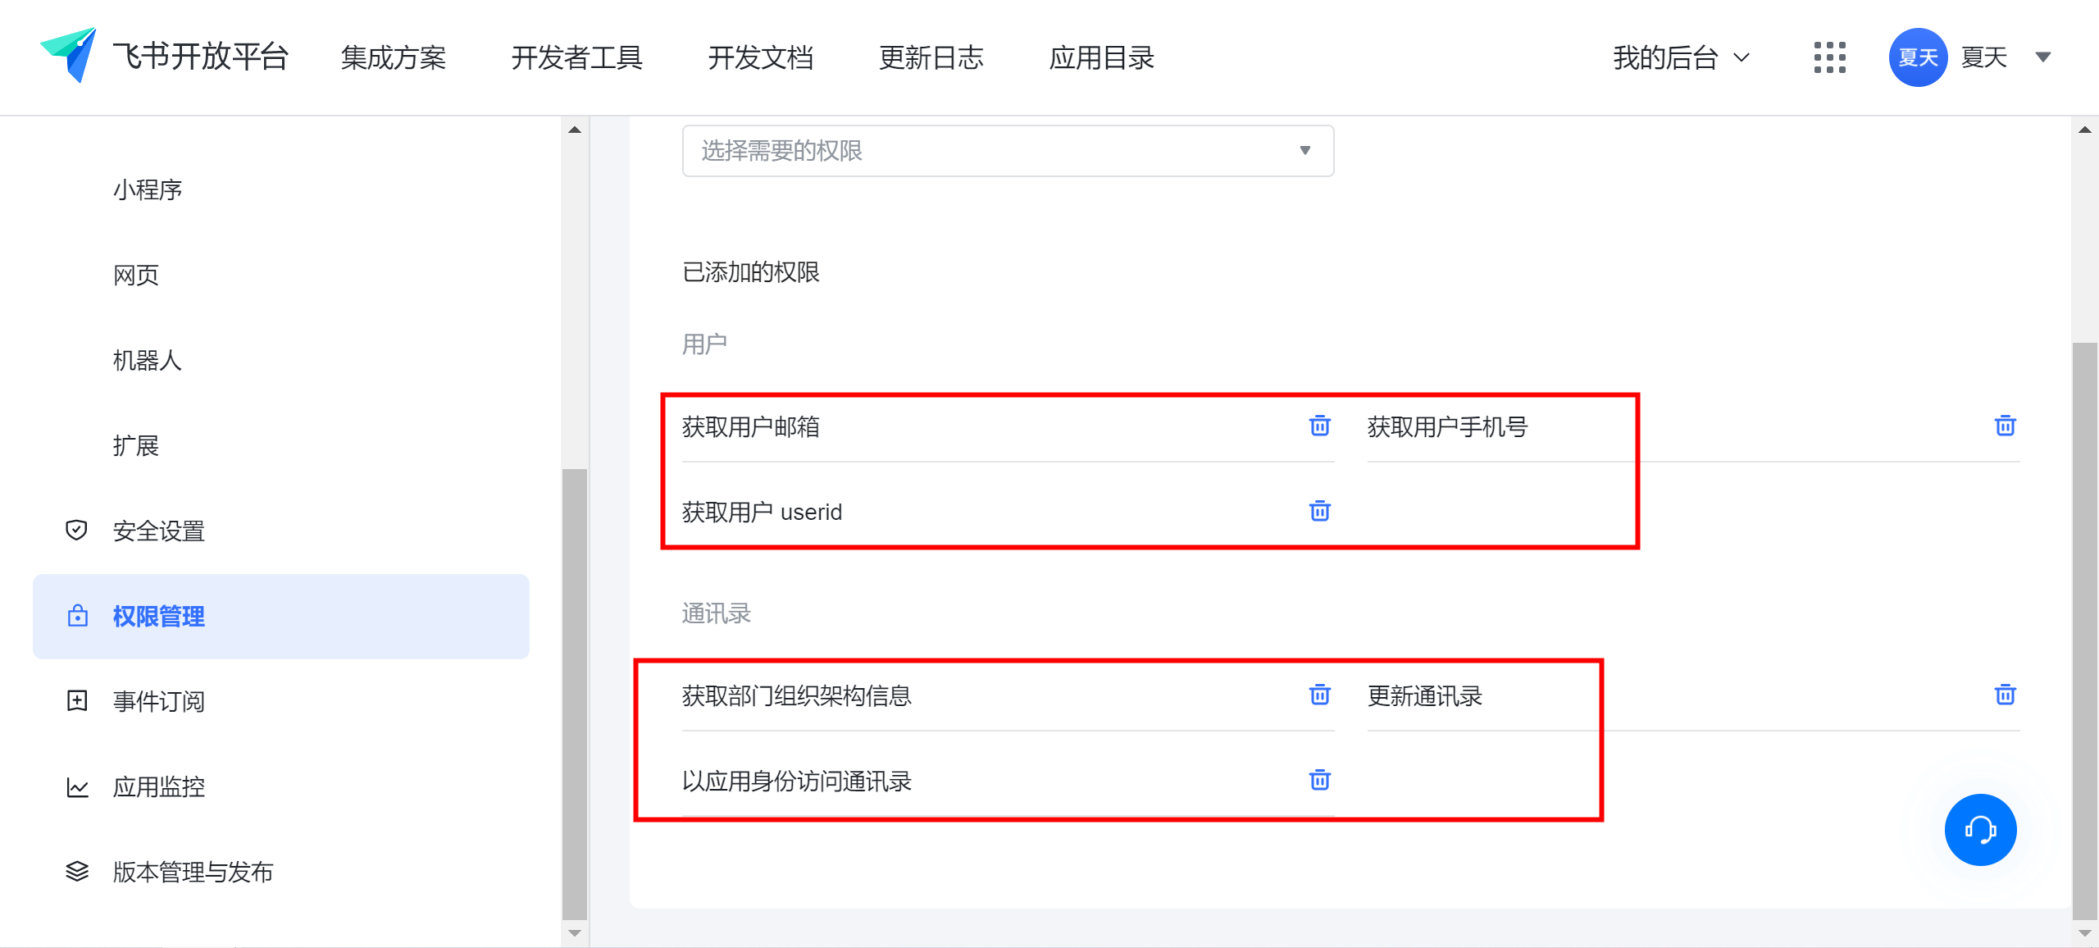This screenshot has width=2099, height=948.
Task: Open the customer support headset chat button
Action: click(1980, 830)
